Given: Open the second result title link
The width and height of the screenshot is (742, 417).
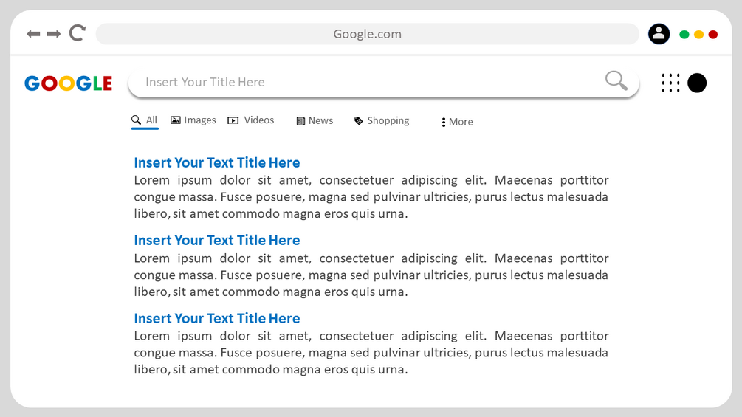Looking at the screenshot, I should coord(217,240).
